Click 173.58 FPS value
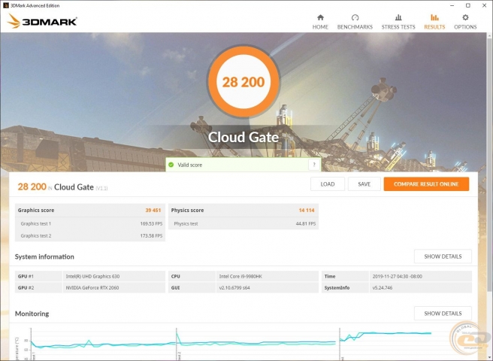The image size is (493, 361). click(151, 235)
